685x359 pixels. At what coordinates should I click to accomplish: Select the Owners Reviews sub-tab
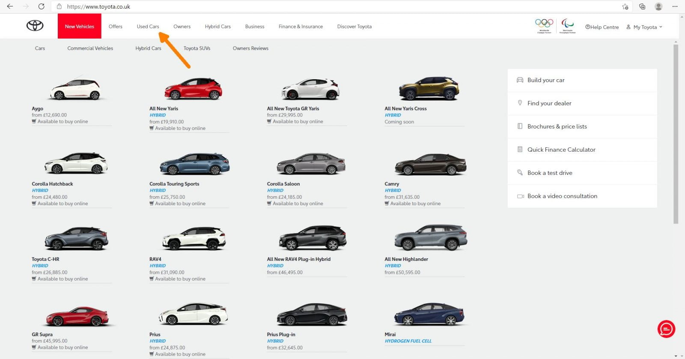(250, 48)
